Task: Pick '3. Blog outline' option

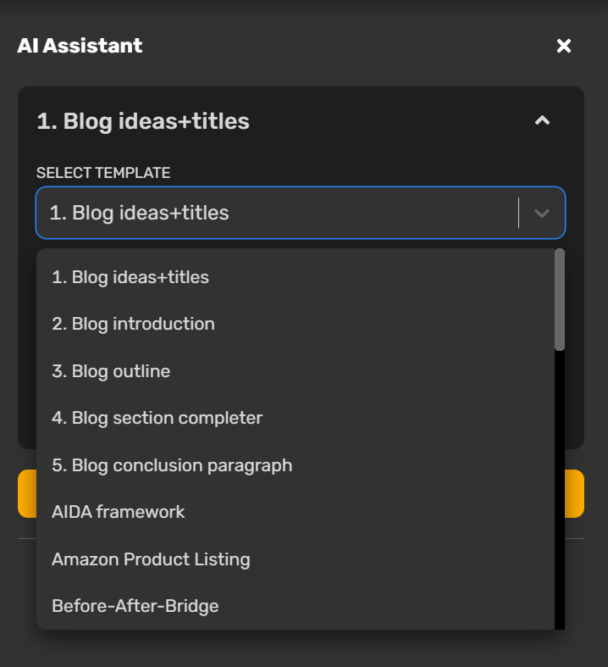Action: pos(296,371)
